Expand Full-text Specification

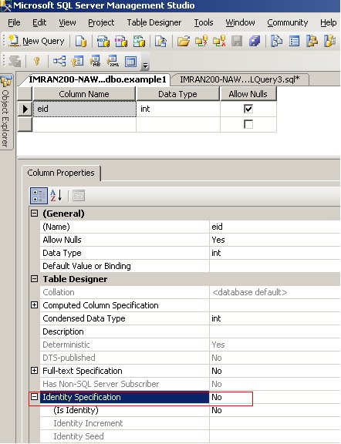click(34, 371)
